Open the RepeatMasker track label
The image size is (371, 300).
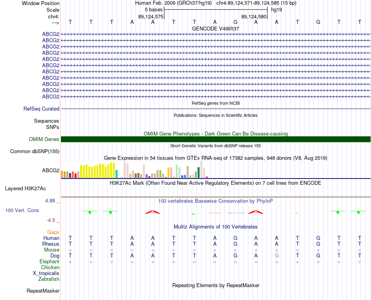click(x=43, y=291)
